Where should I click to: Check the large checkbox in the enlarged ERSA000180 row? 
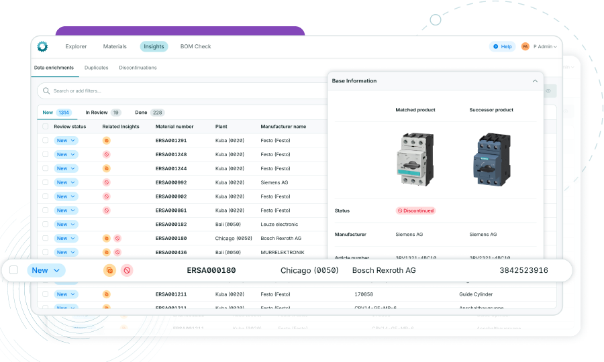(14, 270)
